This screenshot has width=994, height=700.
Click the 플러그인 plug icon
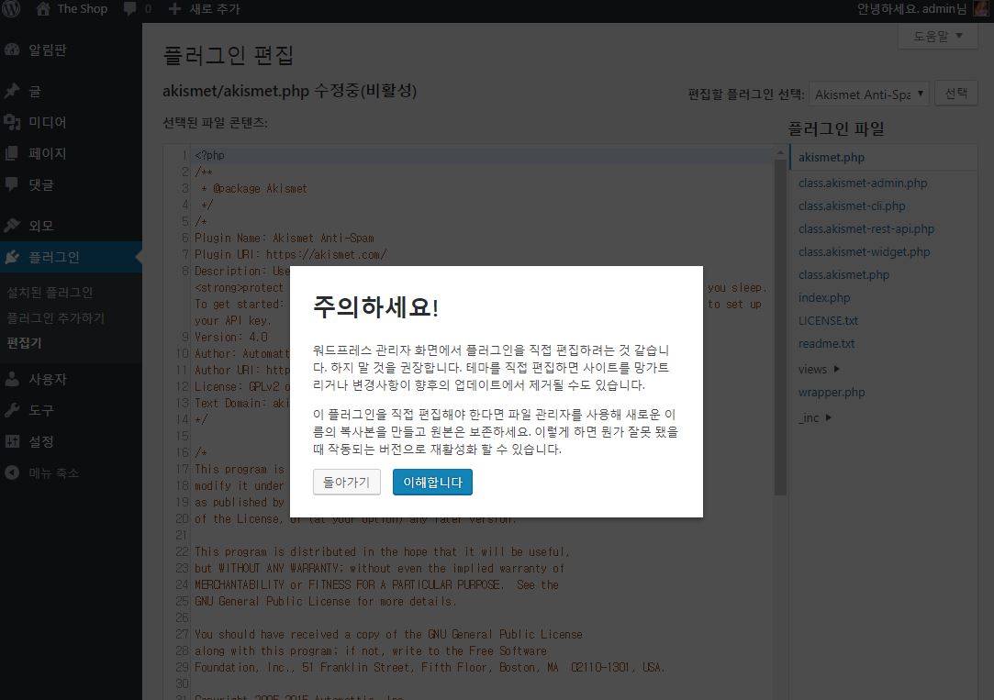point(12,257)
